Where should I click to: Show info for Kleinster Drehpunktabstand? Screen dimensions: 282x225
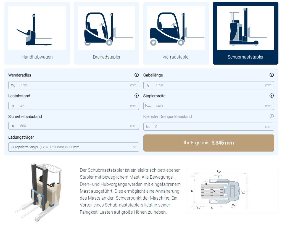[272, 116]
